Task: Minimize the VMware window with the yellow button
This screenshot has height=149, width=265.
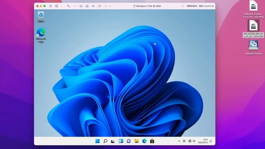Action: [x=41, y=6]
